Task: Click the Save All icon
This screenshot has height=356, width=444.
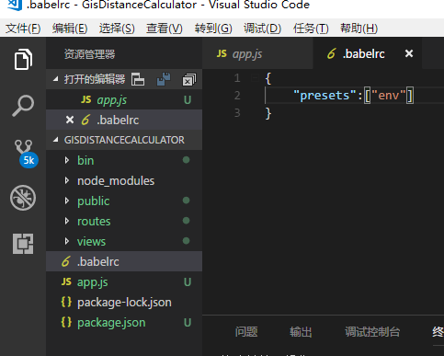Action: 164,79
